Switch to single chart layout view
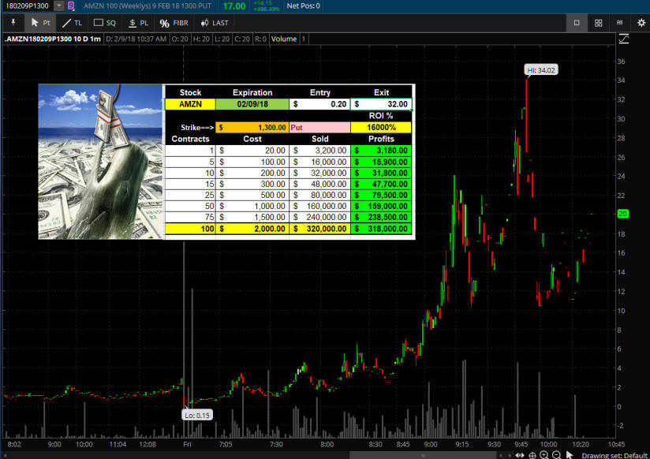Image resolution: width=650 pixels, height=459 pixels. (577, 23)
